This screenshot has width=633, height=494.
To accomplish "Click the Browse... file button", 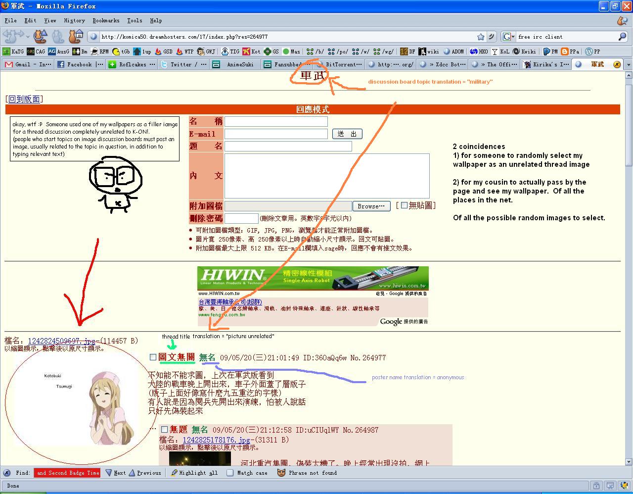I will click(371, 206).
